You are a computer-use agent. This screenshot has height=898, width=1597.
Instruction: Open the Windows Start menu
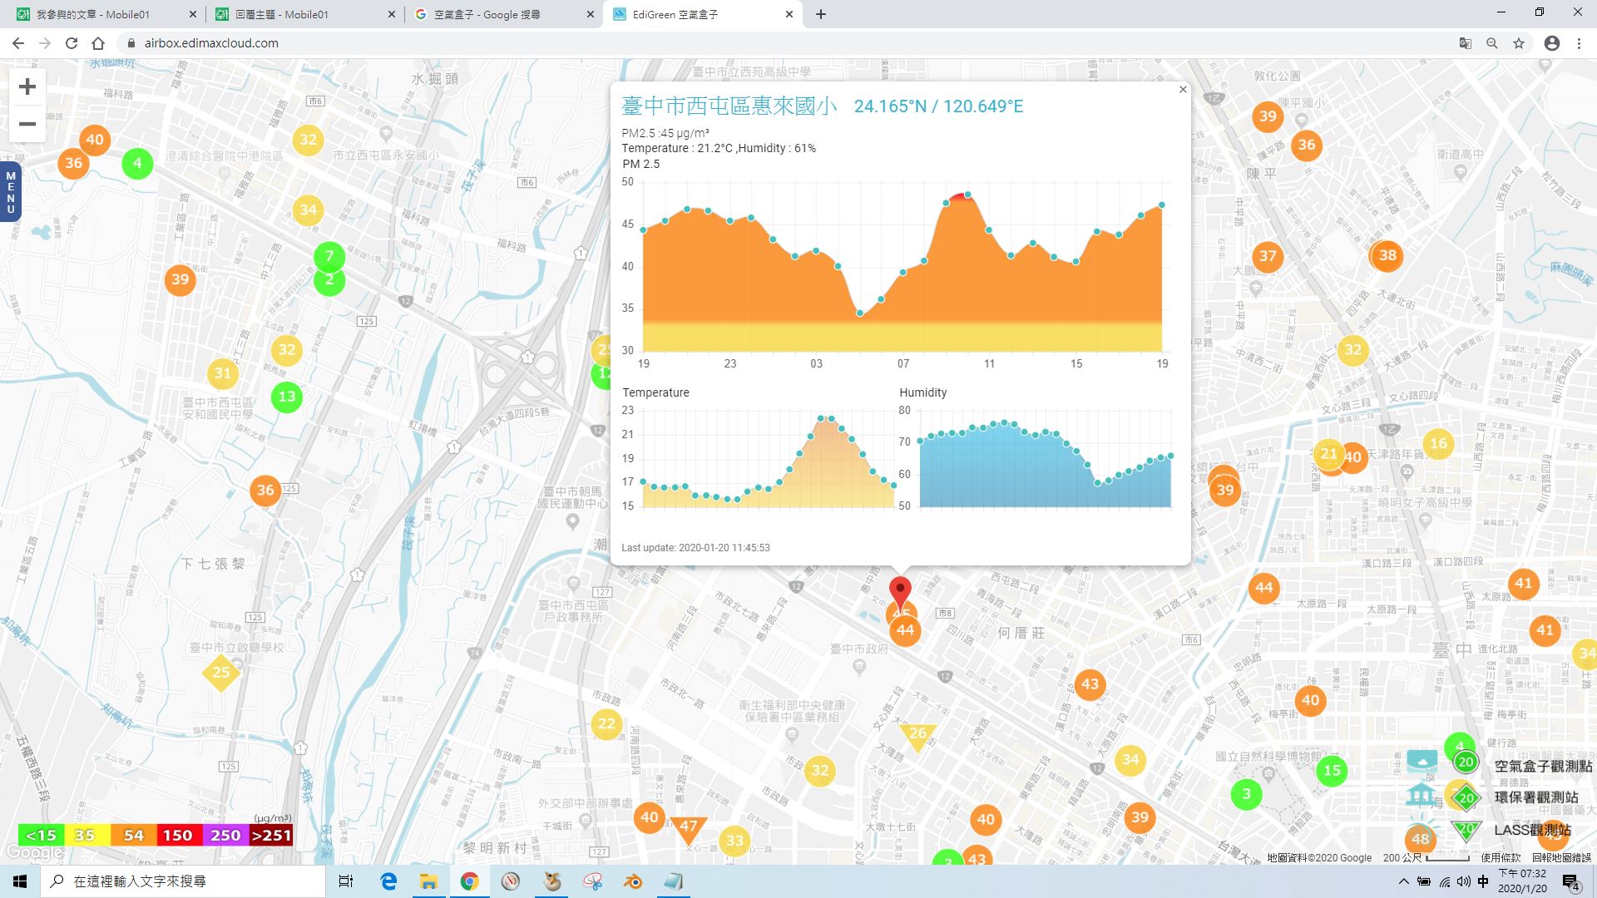(x=20, y=881)
